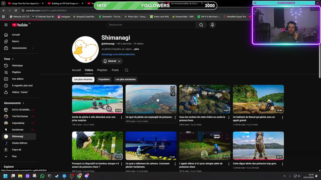Open the Abonné notification dropdown
The image size is (321, 180).
(x=112, y=61)
